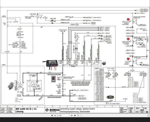Open the page number dropdown arrow

pos(69,115)
